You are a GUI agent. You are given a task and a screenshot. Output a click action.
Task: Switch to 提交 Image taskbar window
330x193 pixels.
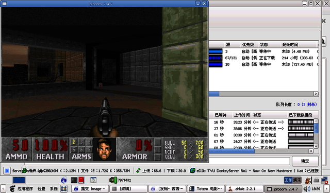click(90, 189)
